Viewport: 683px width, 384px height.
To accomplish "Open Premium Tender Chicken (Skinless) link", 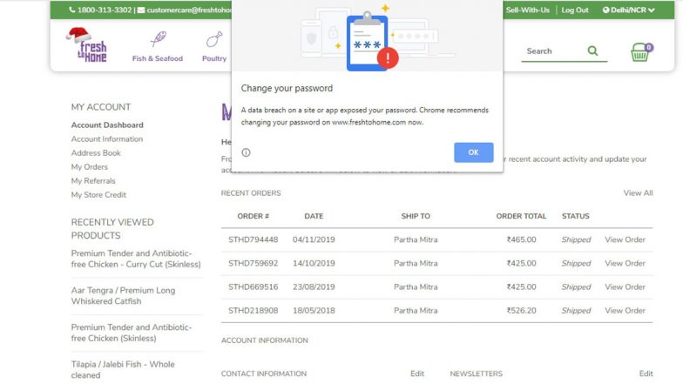I will tap(132, 333).
